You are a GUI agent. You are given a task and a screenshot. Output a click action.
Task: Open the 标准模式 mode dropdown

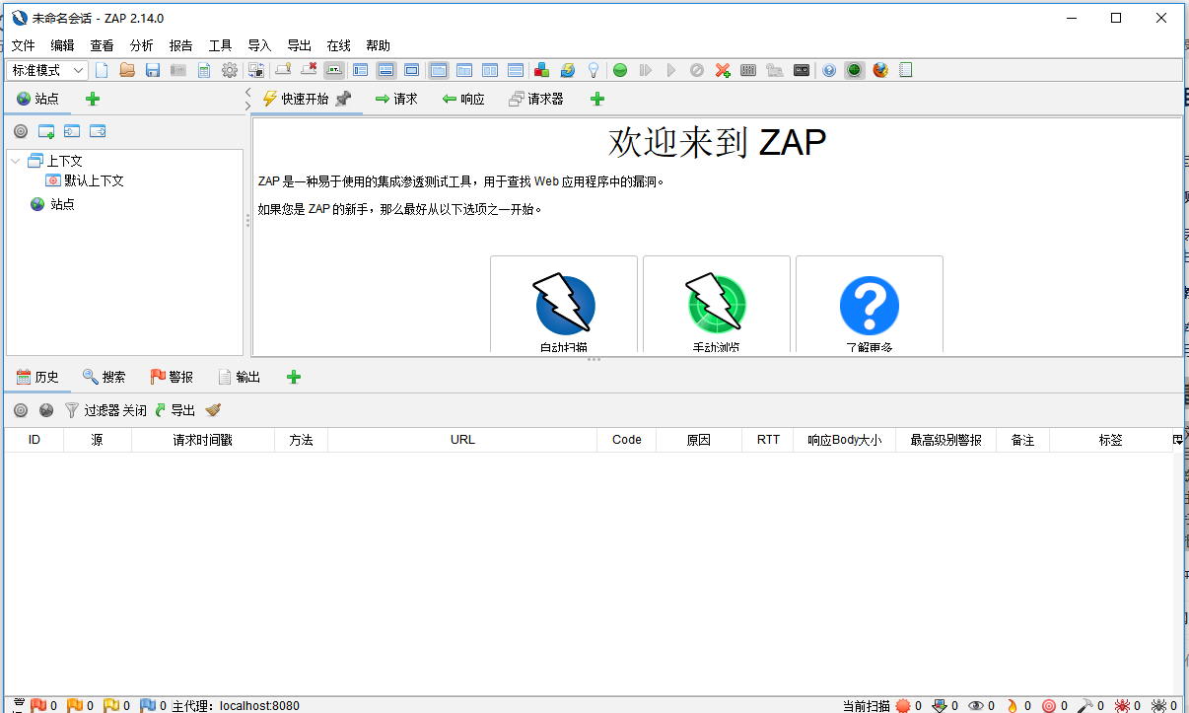(x=46, y=70)
